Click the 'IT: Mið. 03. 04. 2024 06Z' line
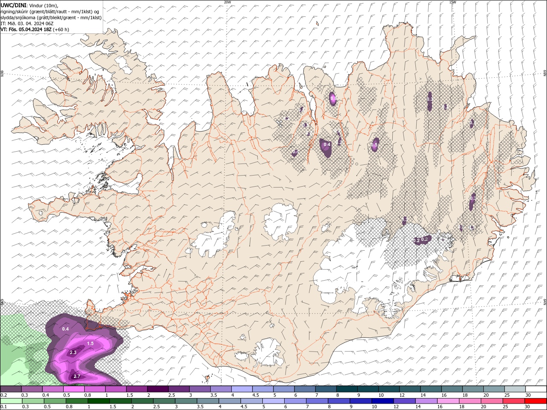Screen dimensions: 547x410 click(27, 23)
